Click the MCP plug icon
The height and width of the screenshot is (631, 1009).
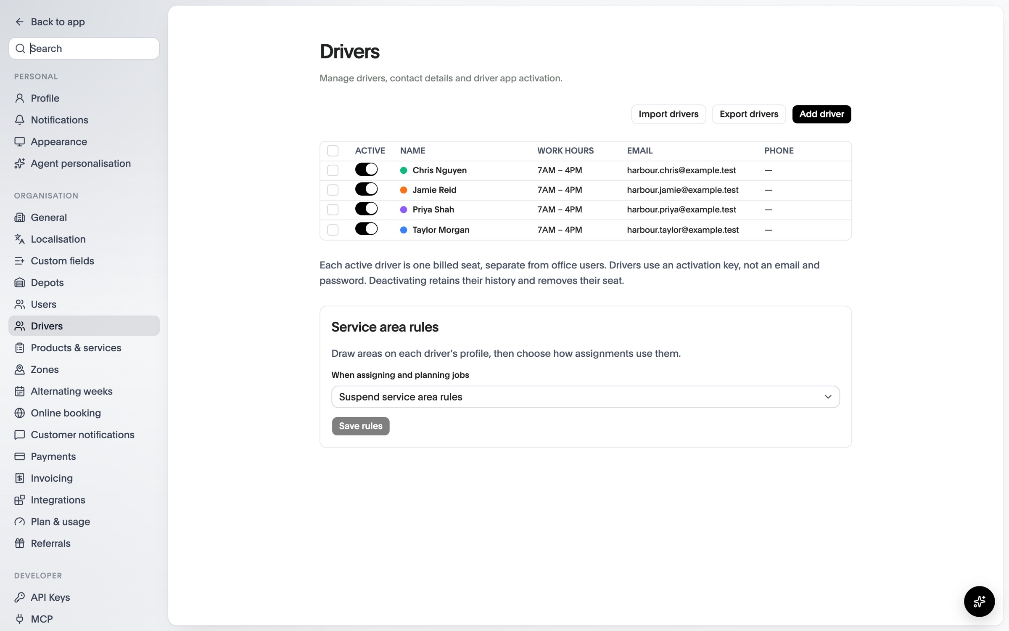pyautogui.click(x=19, y=619)
